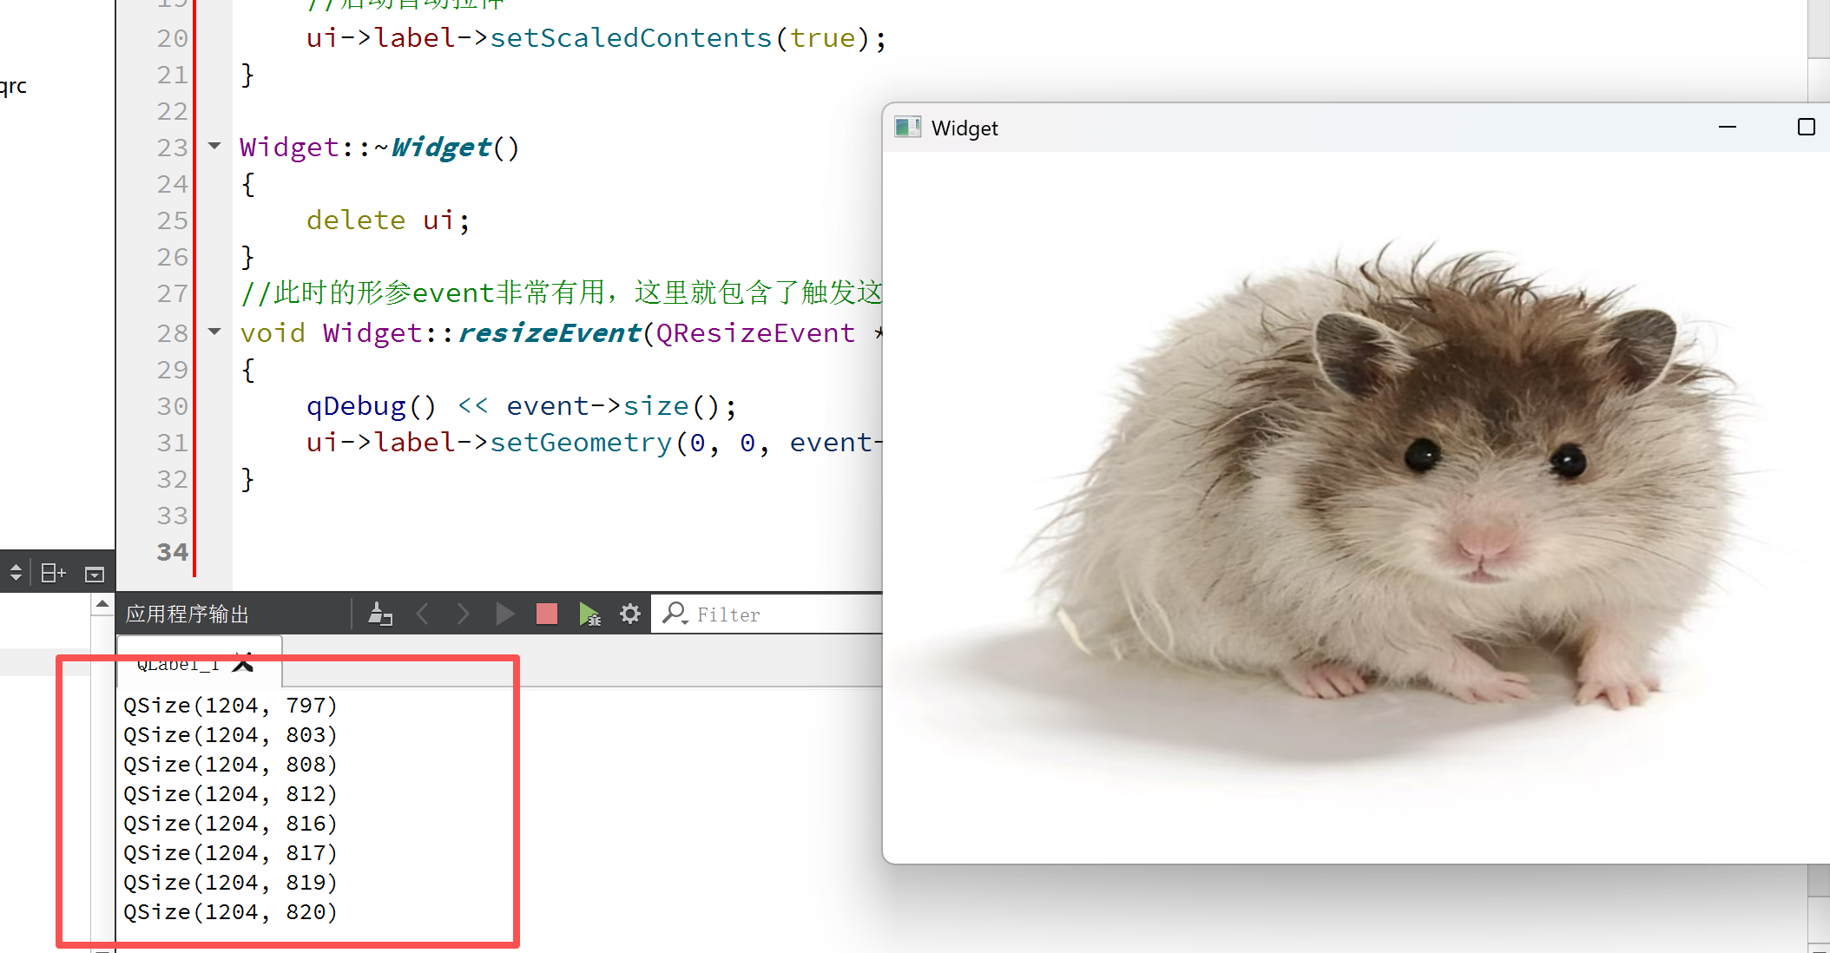The height and width of the screenshot is (953, 1830).
Task: Maximize the Widget window
Action: pyautogui.click(x=1807, y=128)
